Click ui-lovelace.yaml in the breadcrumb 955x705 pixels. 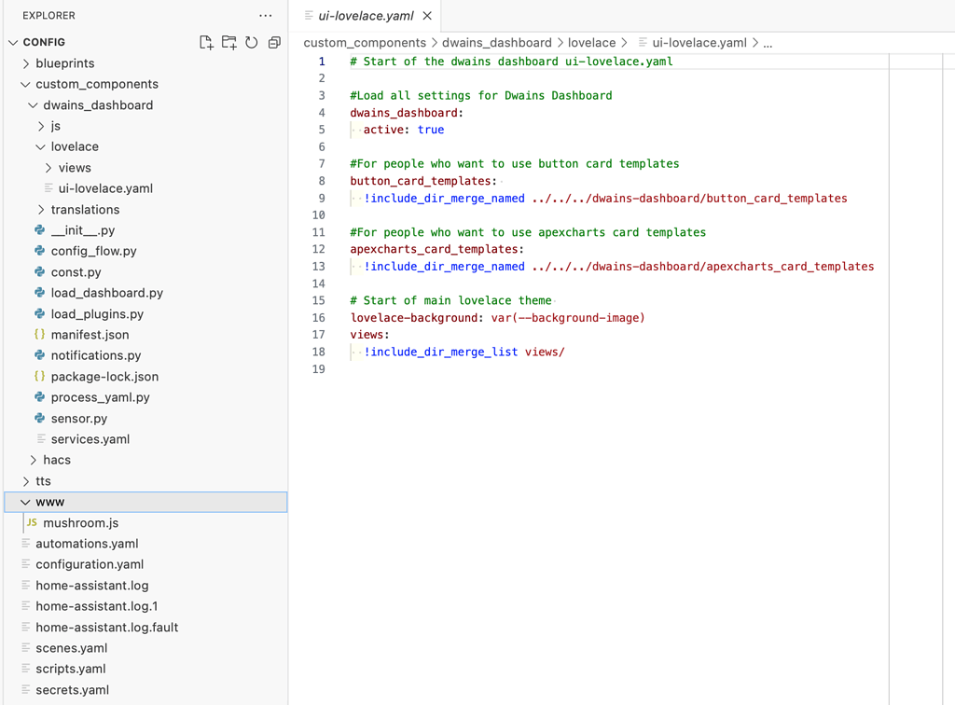click(x=699, y=43)
